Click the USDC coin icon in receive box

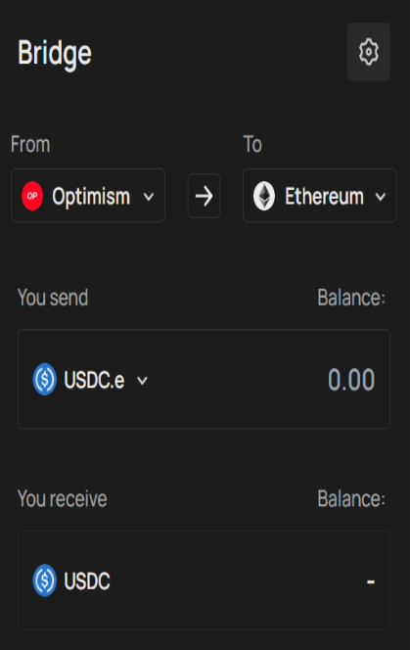point(45,580)
